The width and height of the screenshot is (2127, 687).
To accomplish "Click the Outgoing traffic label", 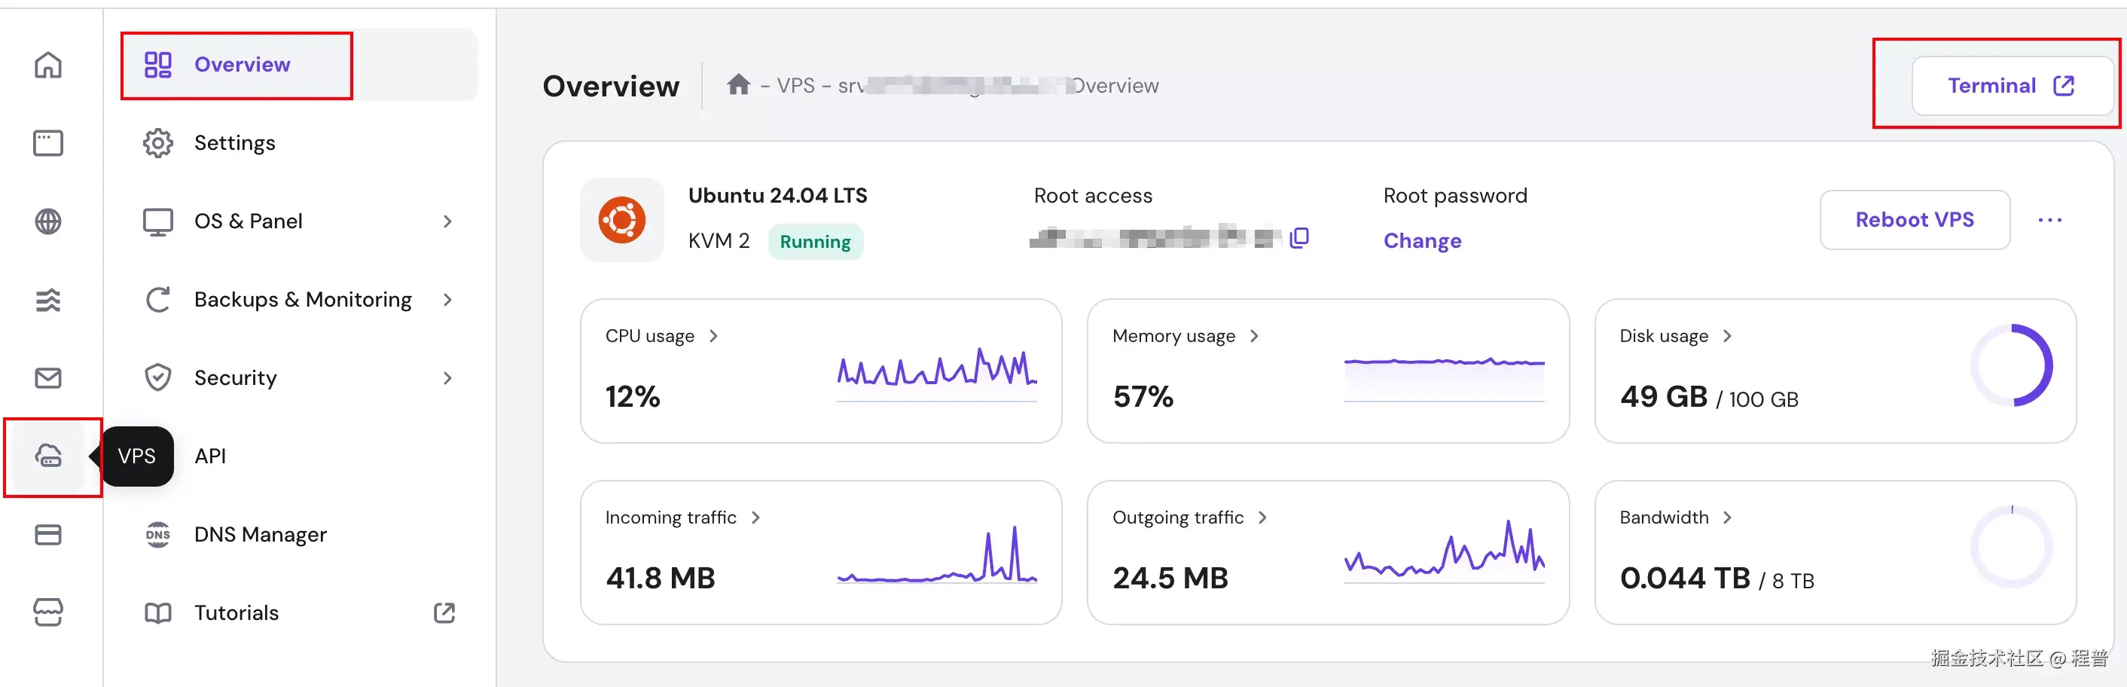I will pos(1177,518).
